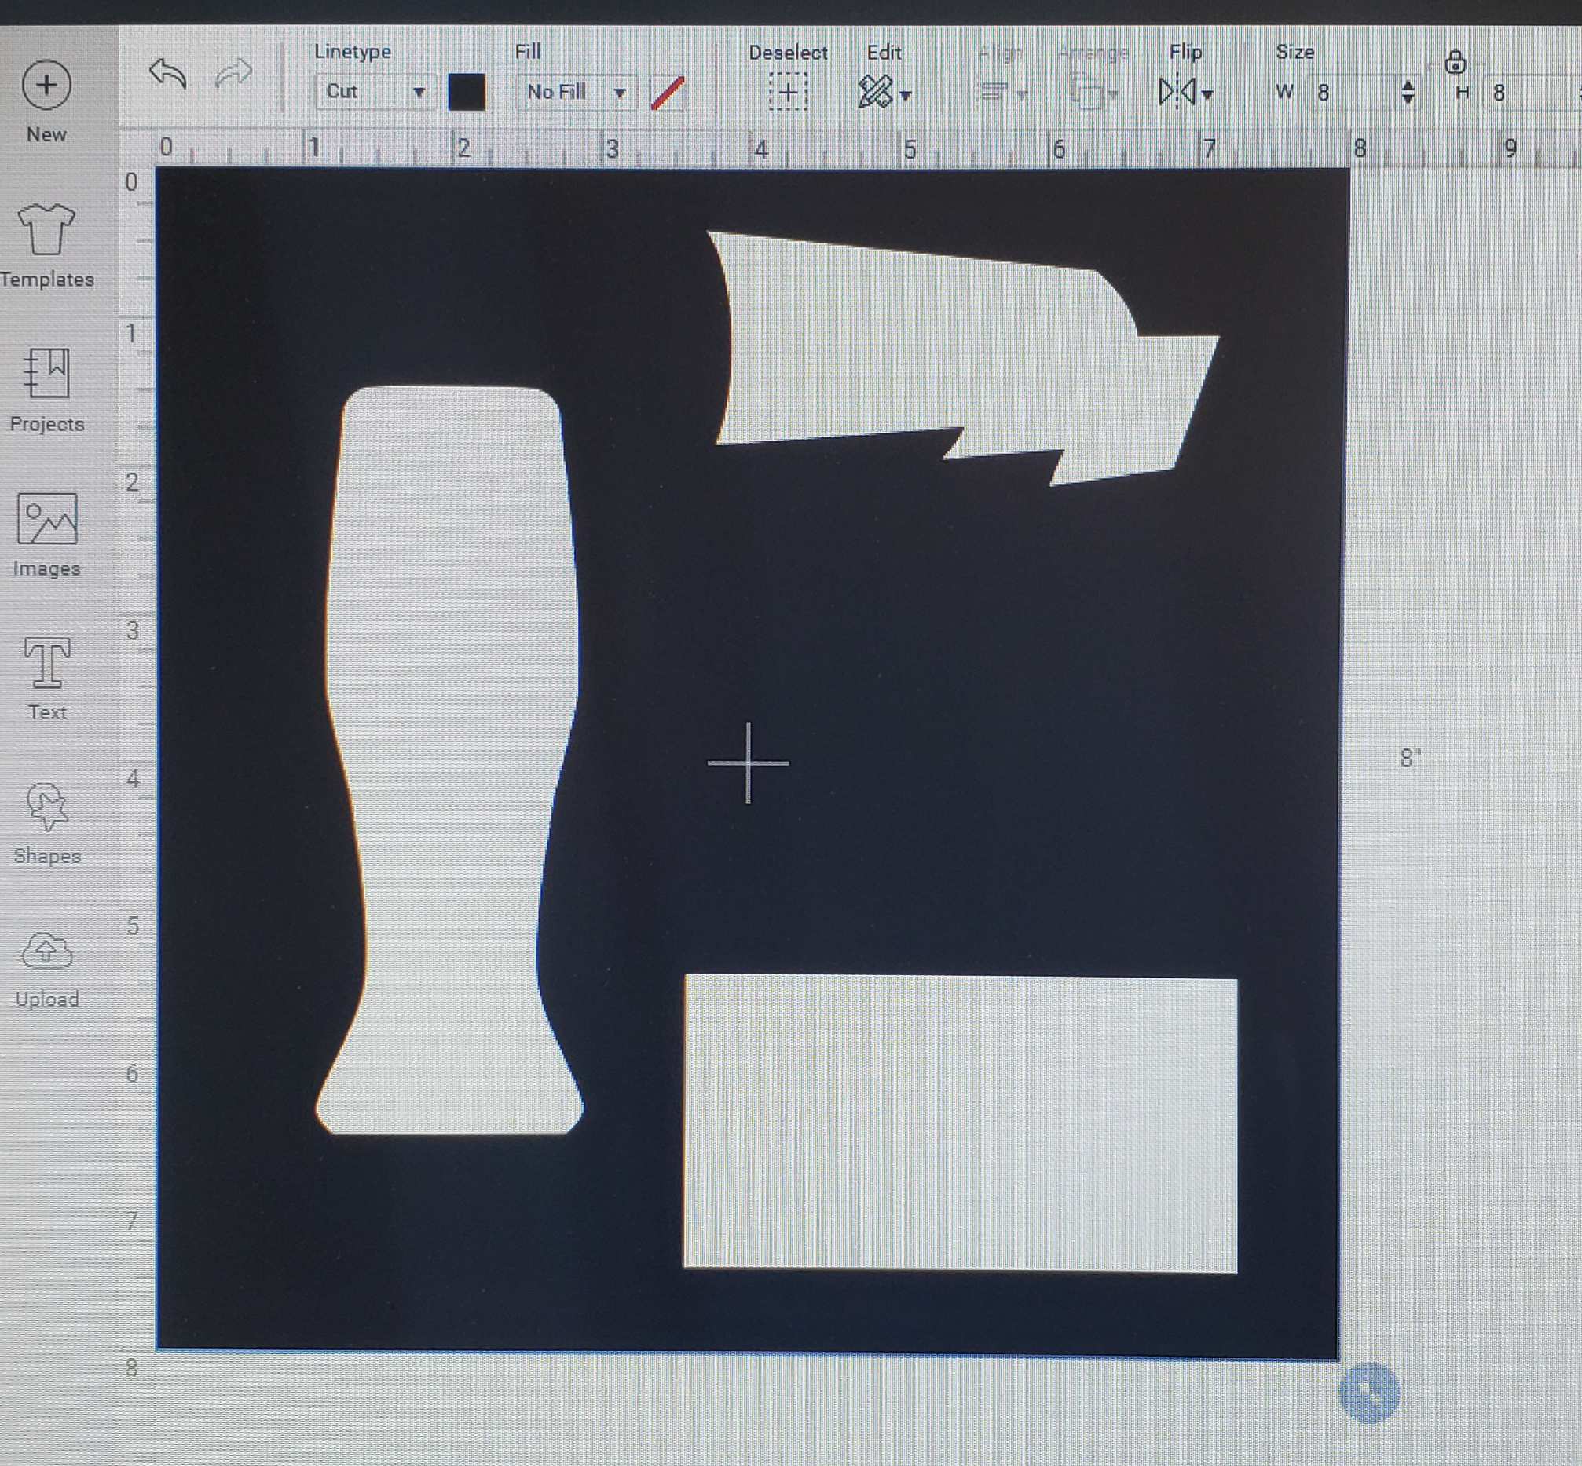1582x1466 pixels.
Task: Click the width size input field
Action: tap(1352, 93)
